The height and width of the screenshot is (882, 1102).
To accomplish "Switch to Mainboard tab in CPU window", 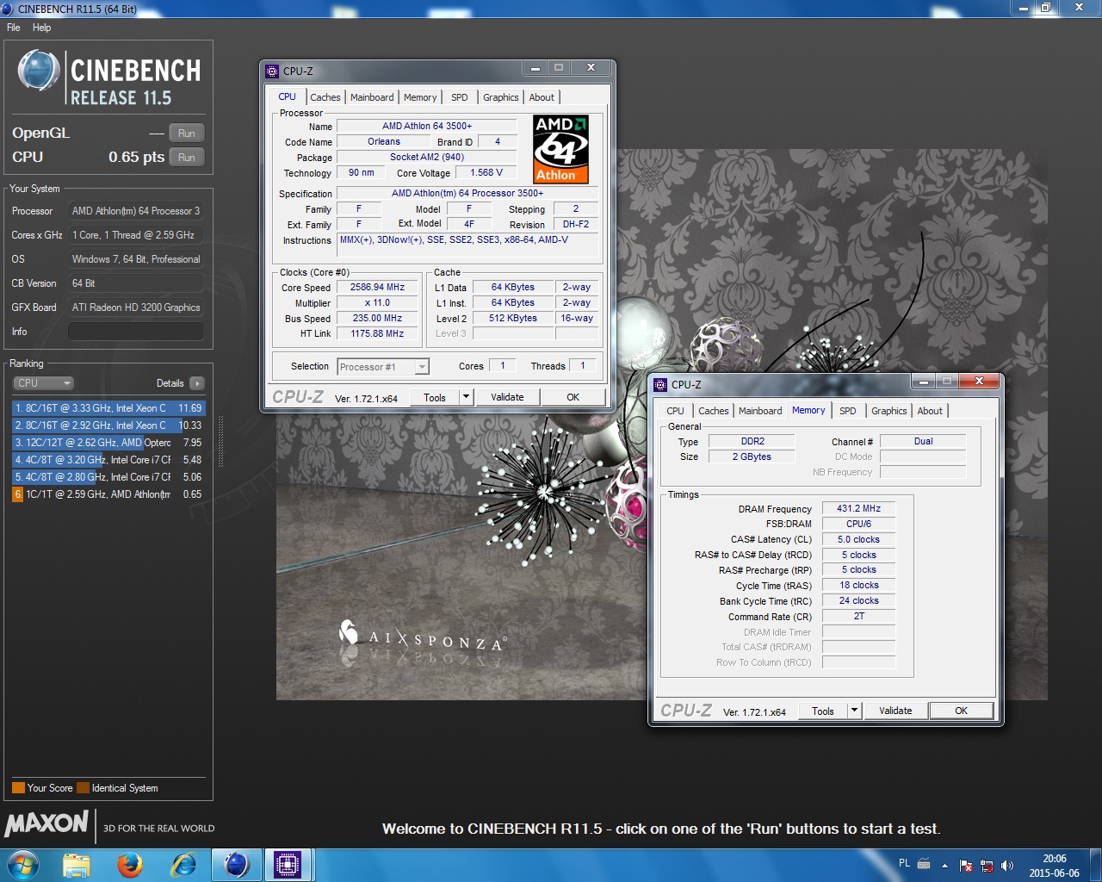I will pyautogui.click(x=372, y=97).
